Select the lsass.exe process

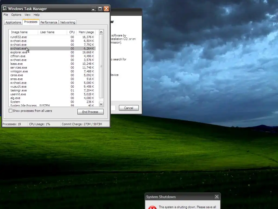click(53, 64)
